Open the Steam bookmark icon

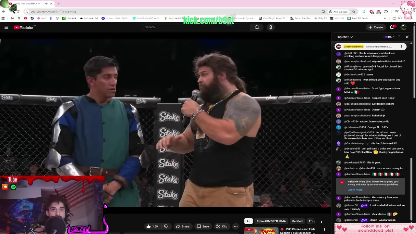tap(32, 18)
